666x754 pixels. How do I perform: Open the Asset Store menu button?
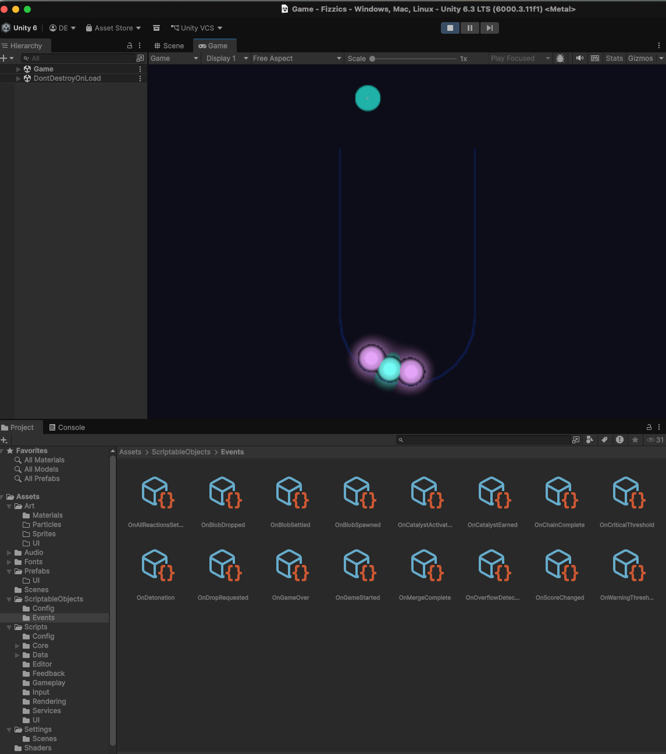pyautogui.click(x=113, y=28)
